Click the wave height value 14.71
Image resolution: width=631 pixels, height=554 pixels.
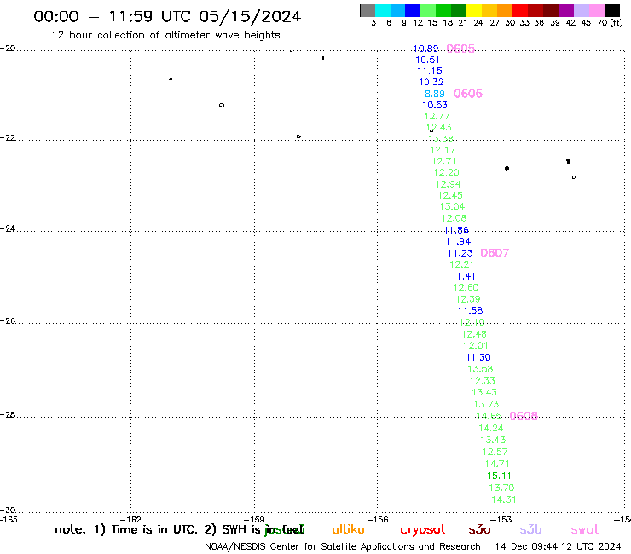[497, 464]
